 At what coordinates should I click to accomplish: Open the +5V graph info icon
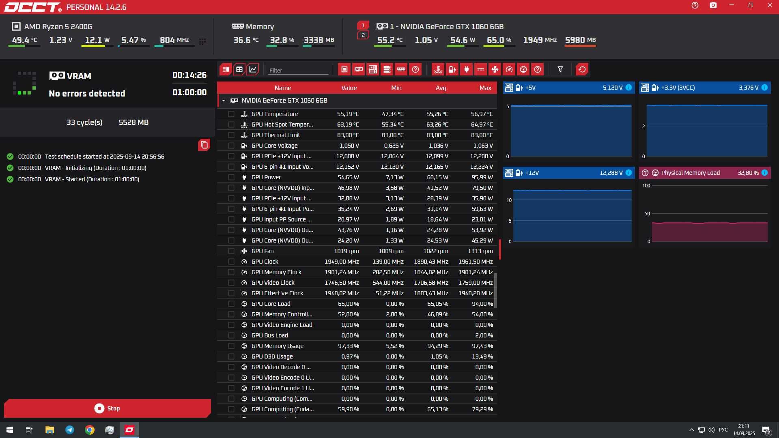click(628, 88)
